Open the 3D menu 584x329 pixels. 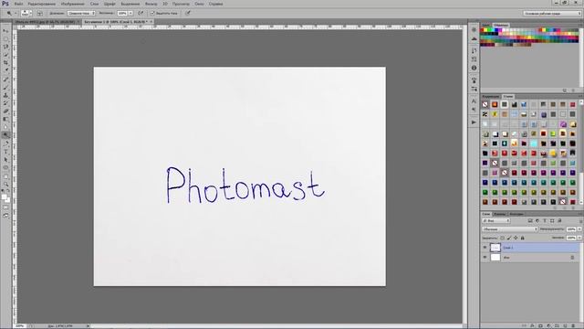[165, 4]
